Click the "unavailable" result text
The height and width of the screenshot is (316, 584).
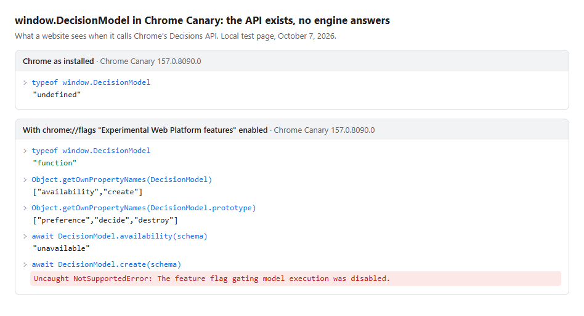click(61, 248)
